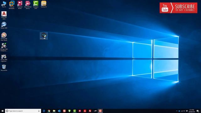
Task: Open FileZilla from the taskbar
Action: click(x=90, y=111)
